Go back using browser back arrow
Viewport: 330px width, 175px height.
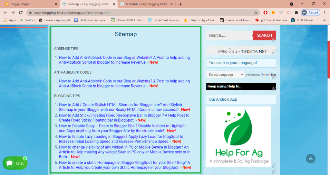5,13
